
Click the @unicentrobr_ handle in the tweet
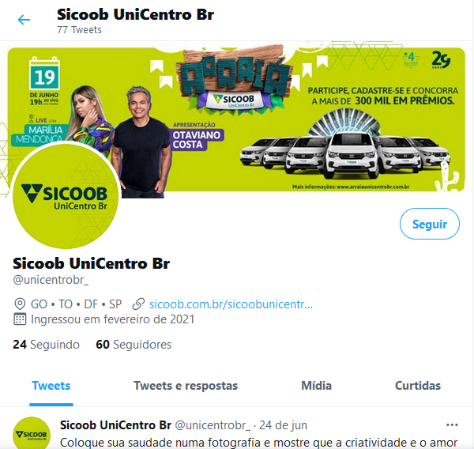[213, 425]
